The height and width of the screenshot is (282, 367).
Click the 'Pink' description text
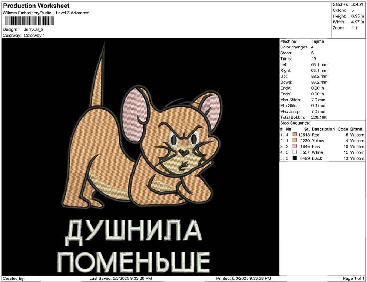[316, 147]
